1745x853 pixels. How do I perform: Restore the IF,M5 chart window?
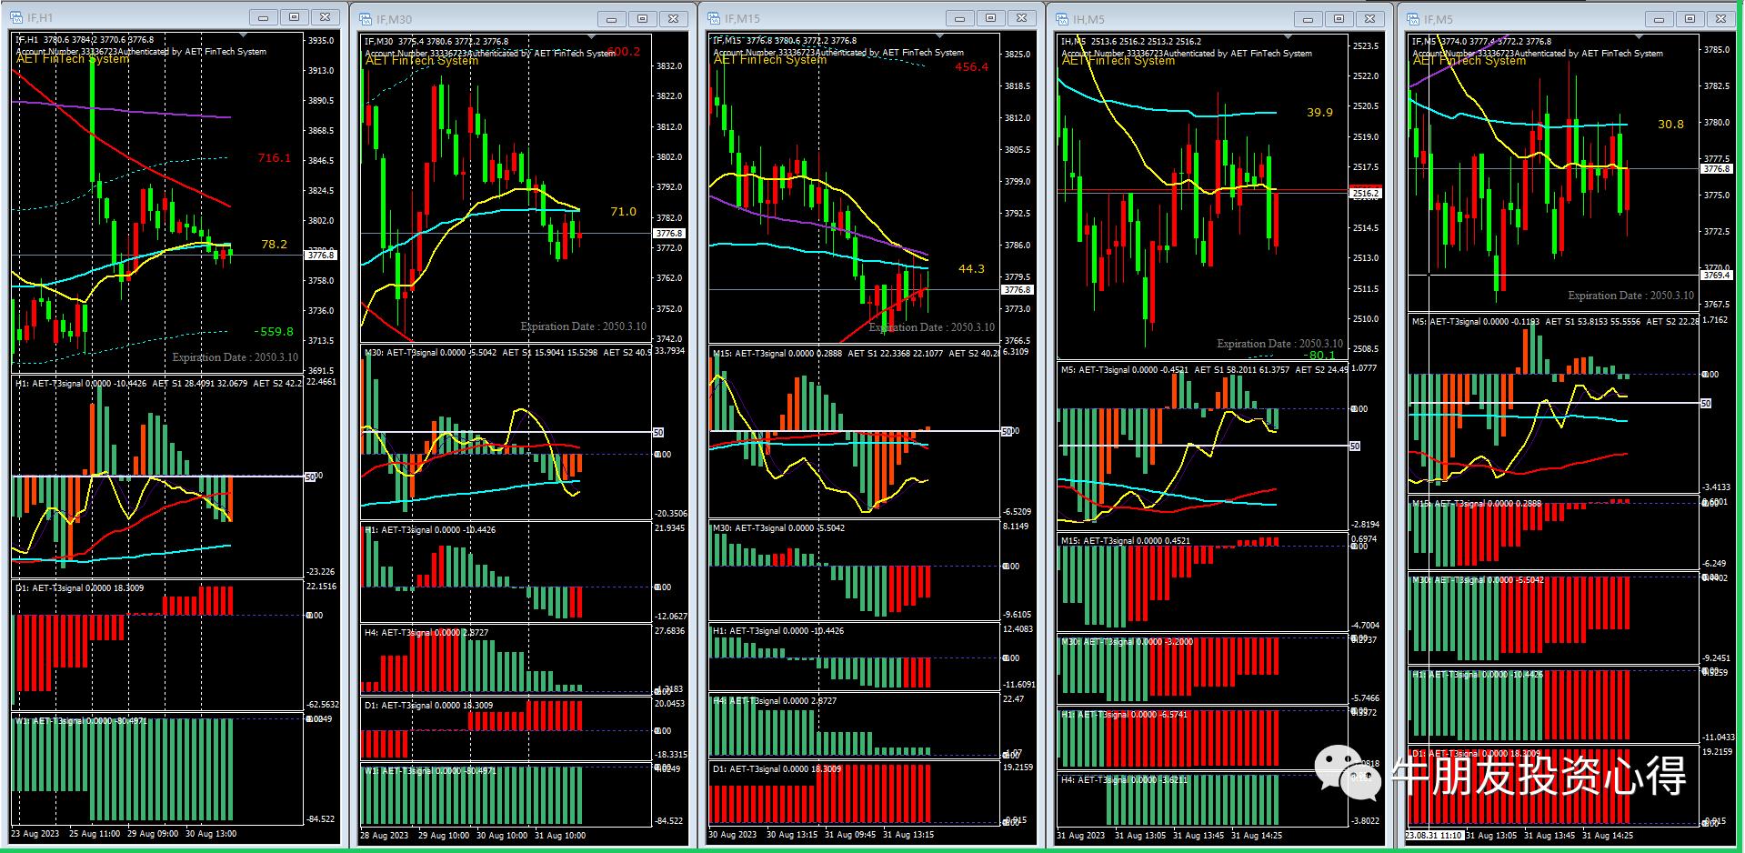(x=1690, y=19)
